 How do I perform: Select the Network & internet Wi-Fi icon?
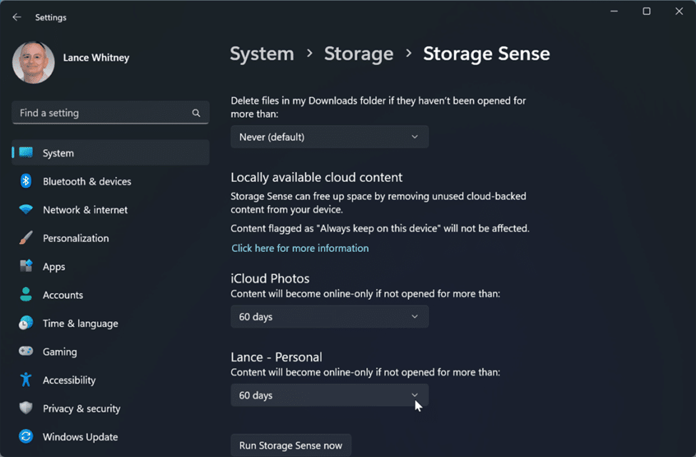click(x=26, y=210)
